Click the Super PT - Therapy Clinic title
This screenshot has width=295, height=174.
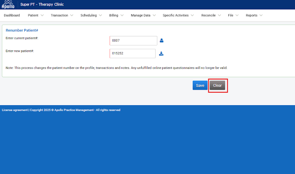pyautogui.click(x=42, y=5)
